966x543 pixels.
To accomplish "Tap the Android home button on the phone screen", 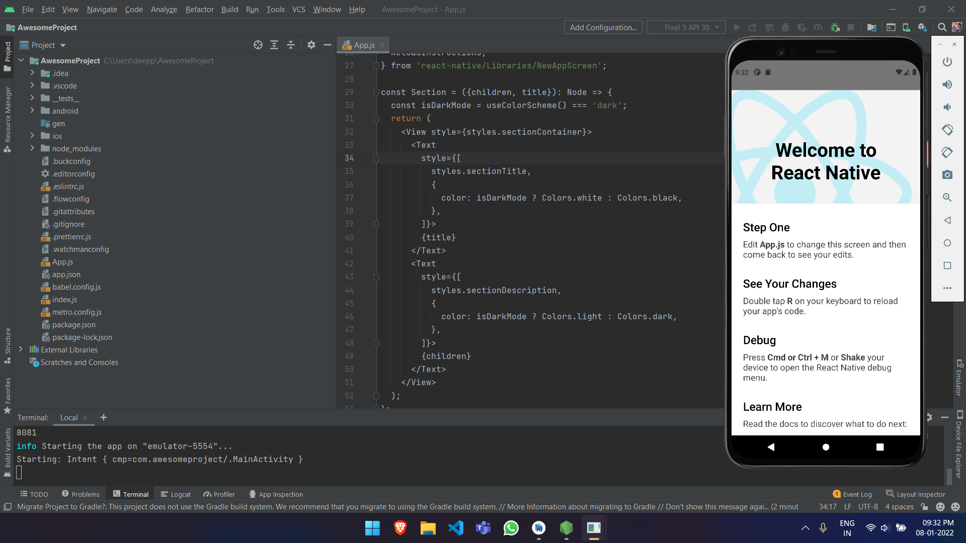I will pos(826,447).
